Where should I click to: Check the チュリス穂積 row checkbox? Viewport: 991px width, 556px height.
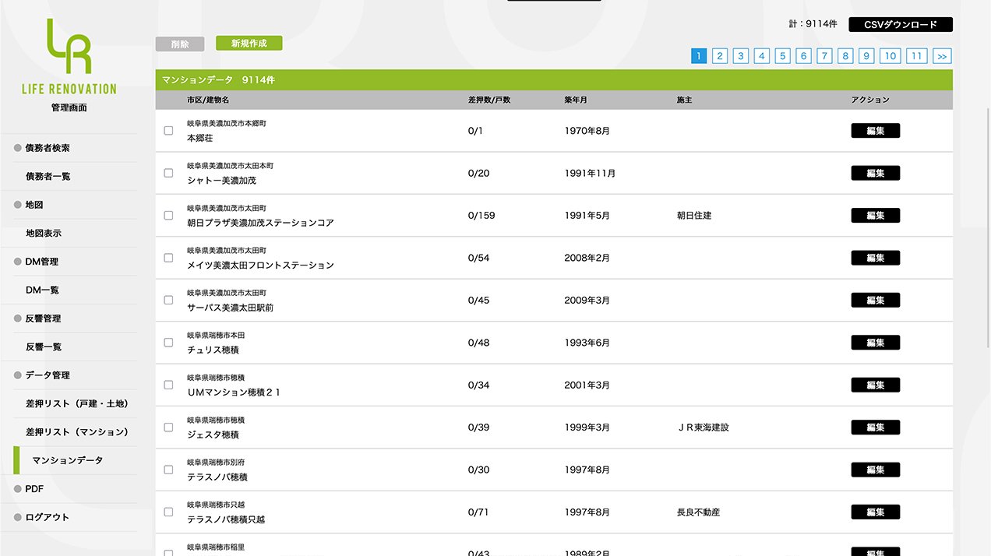click(x=168, y=343)
